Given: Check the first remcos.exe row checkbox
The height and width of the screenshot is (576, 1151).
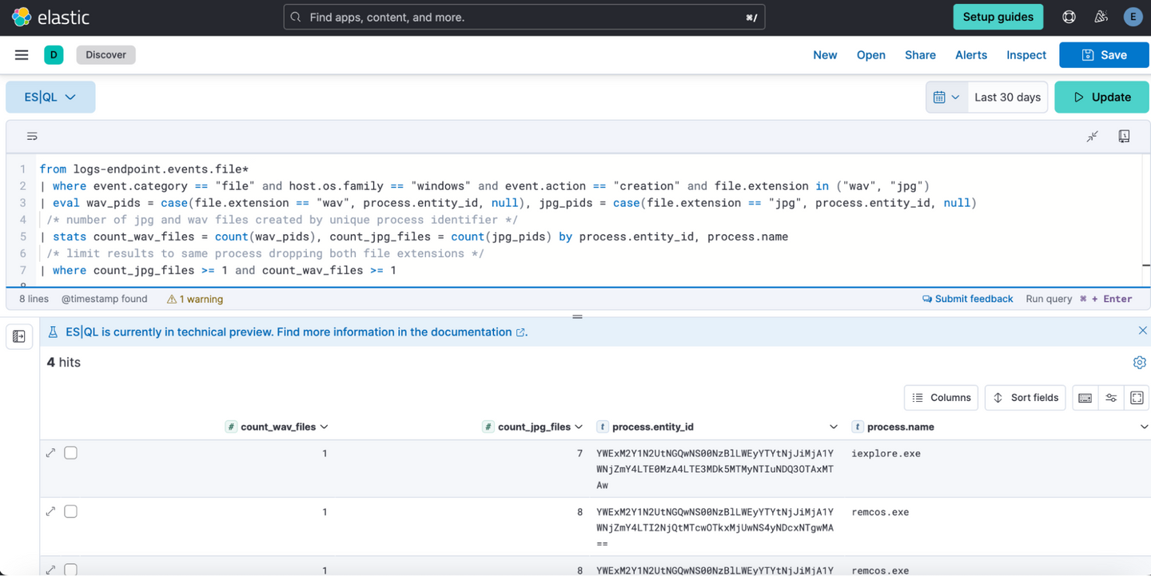Looking at the screenshot, I should coord(71,511).
